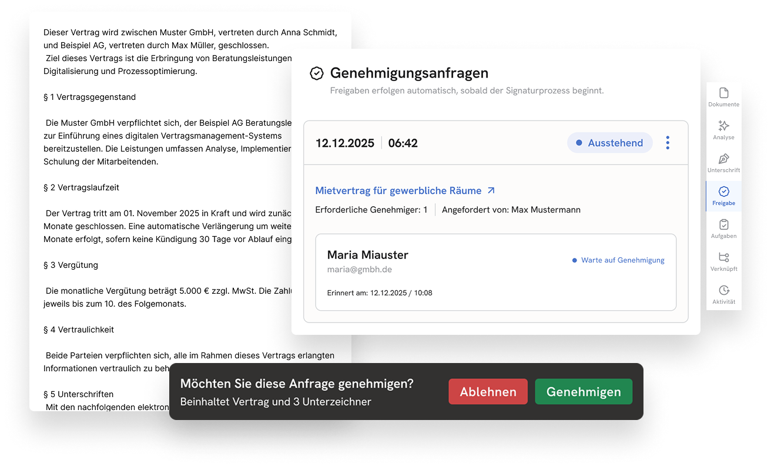Click the date 12.12.2025 in request header

coord(345,143)
